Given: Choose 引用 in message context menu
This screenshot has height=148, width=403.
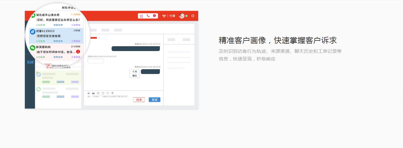Looking at the screenshot, I should point(135,72).
